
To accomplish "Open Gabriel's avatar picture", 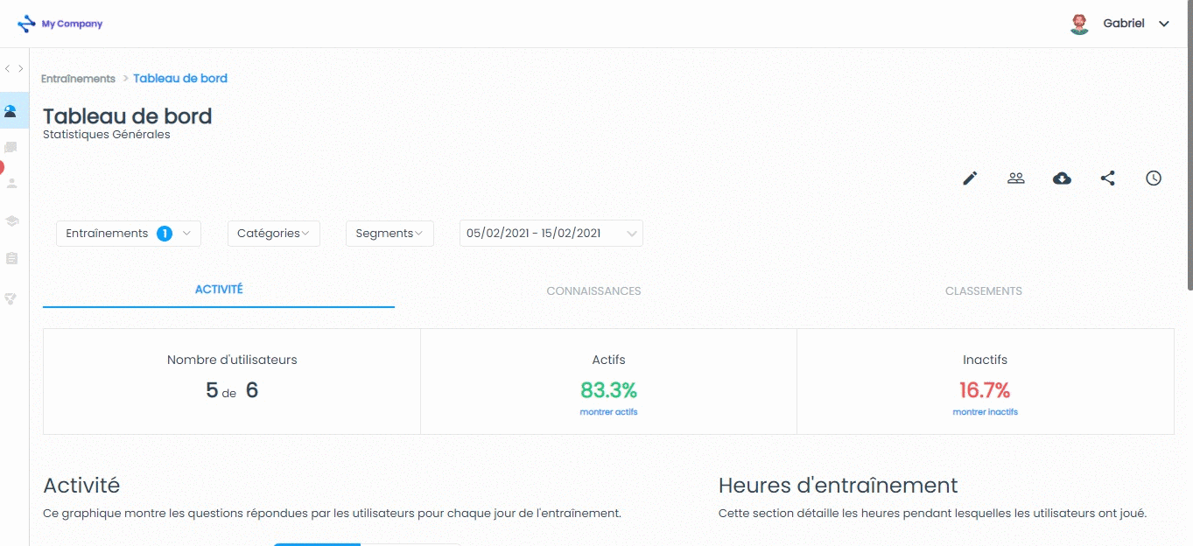I will click(1079, 24).
